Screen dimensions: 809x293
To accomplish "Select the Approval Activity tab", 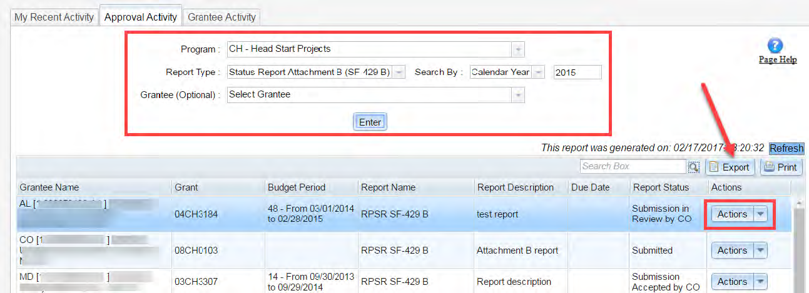I will pyautogui.click(x=141, y=17).
